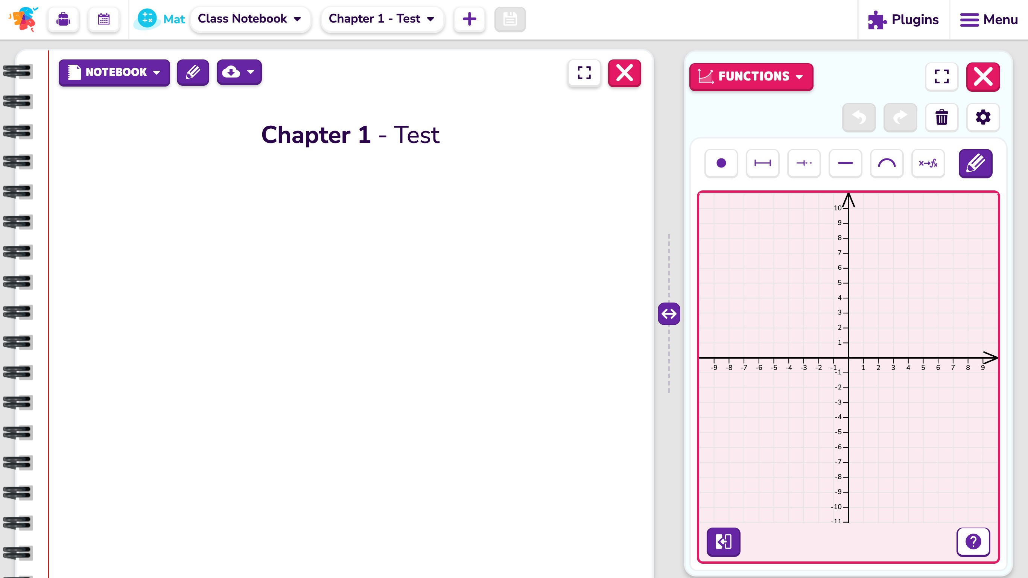Toggle notebook pencil editing mode

[x=193, y=72]
